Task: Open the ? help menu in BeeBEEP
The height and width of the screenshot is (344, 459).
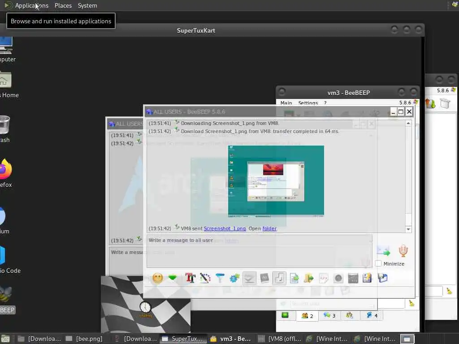Action: tap(325, 103)
